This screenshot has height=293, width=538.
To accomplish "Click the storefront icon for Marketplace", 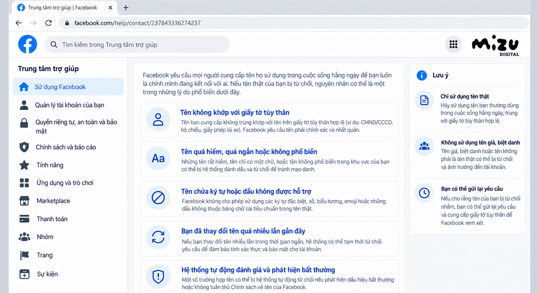I will coord(24,201).
